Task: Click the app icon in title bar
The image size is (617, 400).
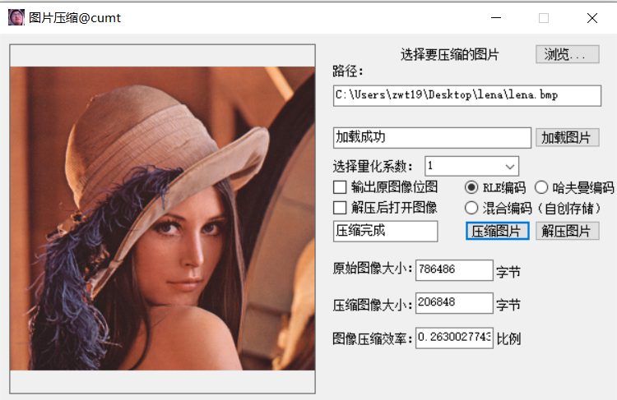Action: [x=16, y=18]
